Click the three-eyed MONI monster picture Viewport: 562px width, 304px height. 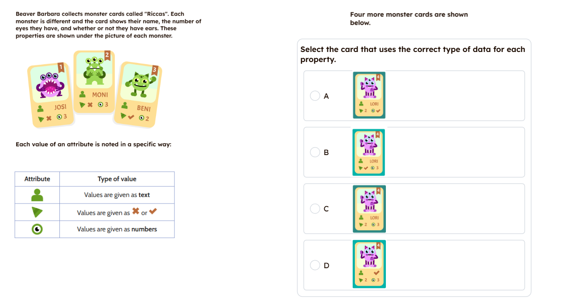click(94, 70)
